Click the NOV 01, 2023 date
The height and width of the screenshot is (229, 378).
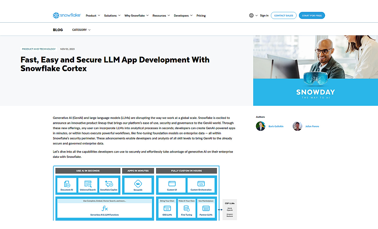[67, 49]
